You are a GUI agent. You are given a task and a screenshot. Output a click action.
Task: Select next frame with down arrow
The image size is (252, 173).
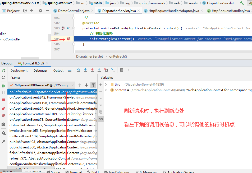pos(86,85)
